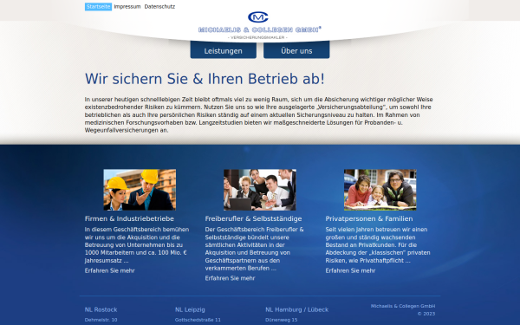Click the Dünenweg 15 address
This screenshot has width=520, height=325.
(x=281, y=320)
